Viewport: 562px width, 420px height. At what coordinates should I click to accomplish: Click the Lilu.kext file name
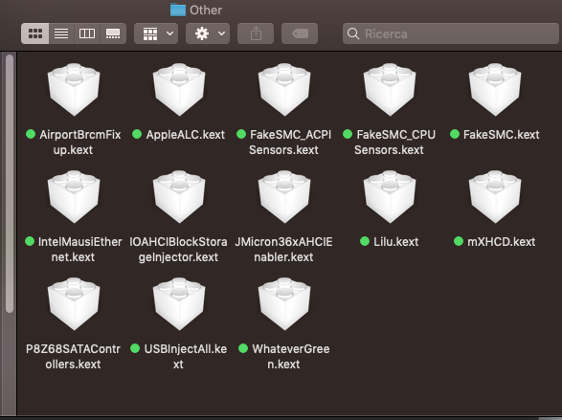tap(395, 242)
